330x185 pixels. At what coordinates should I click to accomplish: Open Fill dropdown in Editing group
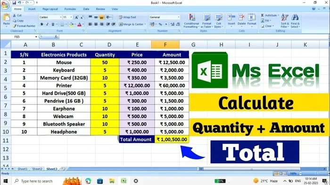tap(266, 21)
